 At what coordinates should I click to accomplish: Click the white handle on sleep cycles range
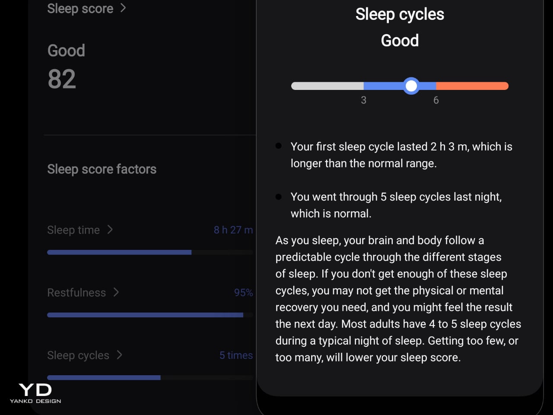click(411, 86)
